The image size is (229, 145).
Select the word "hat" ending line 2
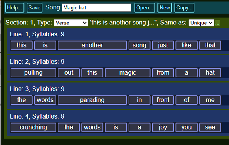pos(210,73)
